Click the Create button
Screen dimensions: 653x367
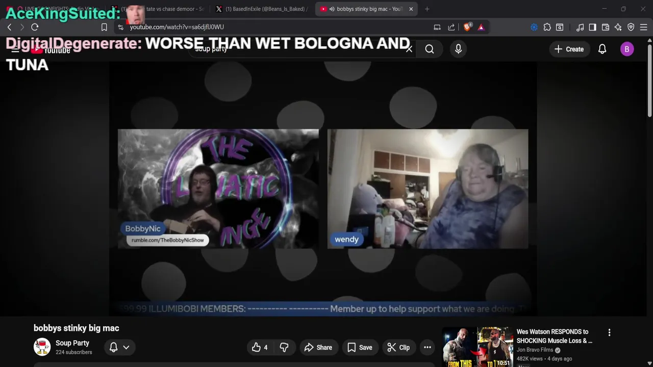(x=569, y=49)
